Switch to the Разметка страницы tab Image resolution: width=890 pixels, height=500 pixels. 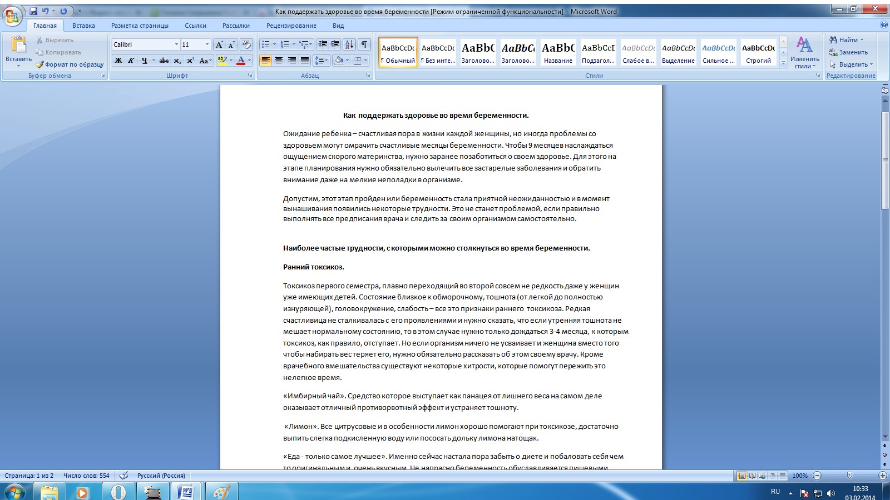tap(140, 26)
